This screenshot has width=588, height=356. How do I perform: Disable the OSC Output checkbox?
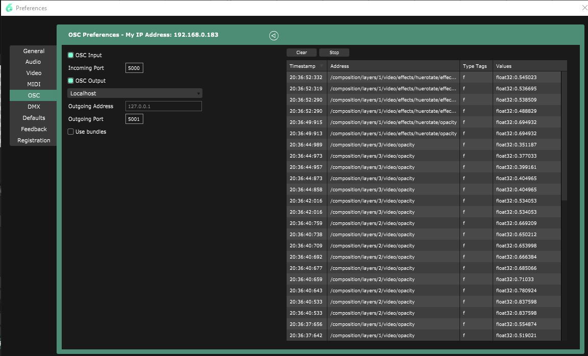click(71, 81)
